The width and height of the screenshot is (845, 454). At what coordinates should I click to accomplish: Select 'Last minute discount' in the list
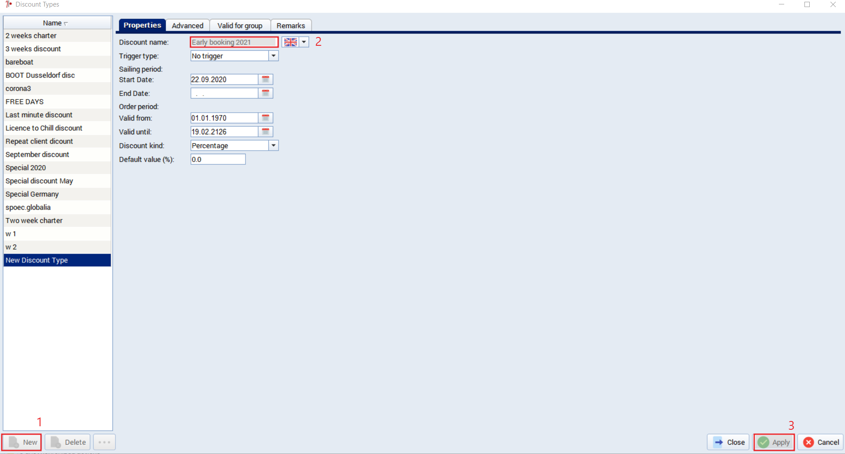pos(57,115)
